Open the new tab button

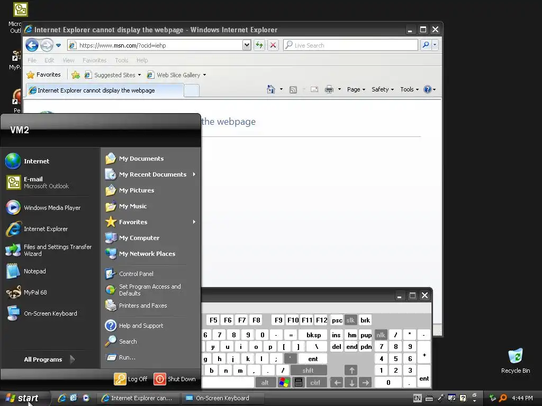click(192, 91)
